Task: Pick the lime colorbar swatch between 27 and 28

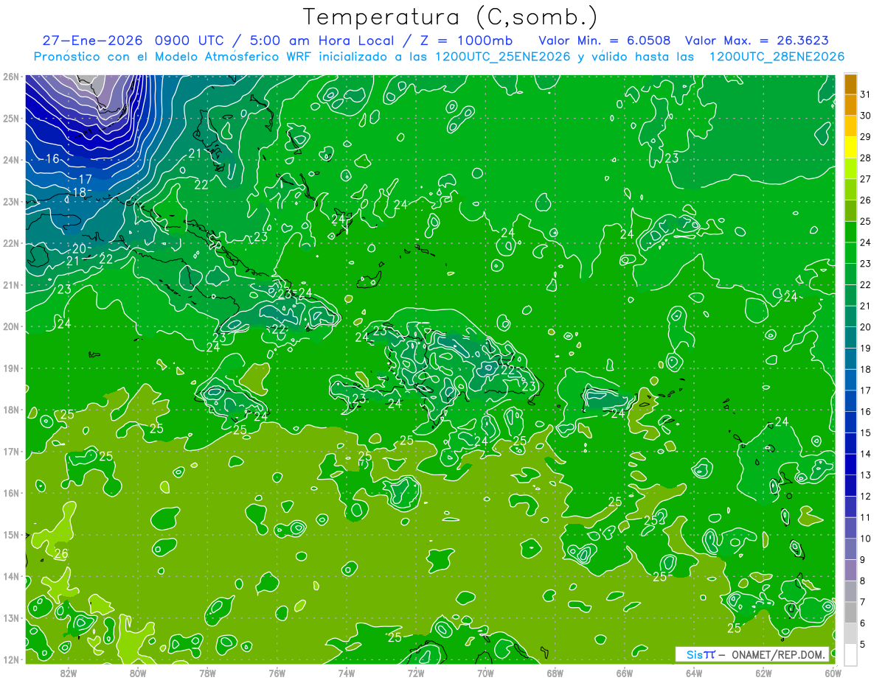Action: point(850,169)
